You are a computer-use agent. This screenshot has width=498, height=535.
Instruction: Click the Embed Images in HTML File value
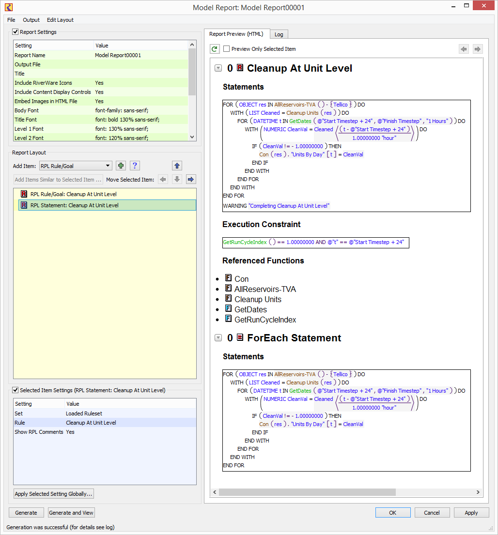[99, 101]
